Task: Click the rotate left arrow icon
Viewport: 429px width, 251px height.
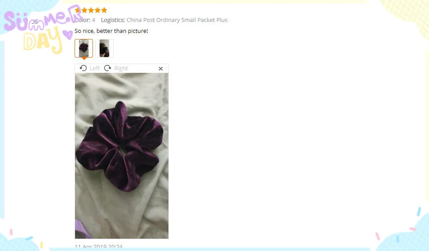Action: [83, 68]
